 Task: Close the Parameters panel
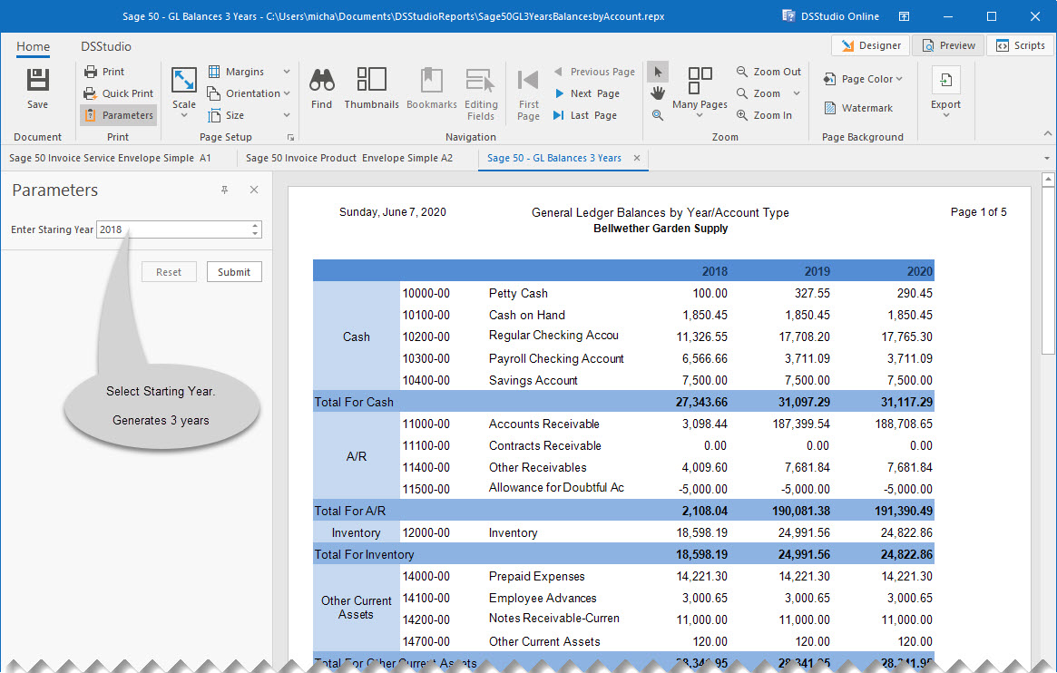coord(254,190)
